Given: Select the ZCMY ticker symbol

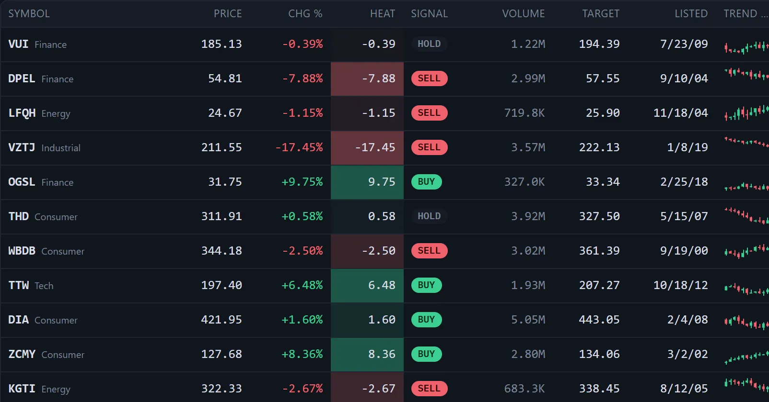Looking at the screenshot, I should pyautogui.click(x=22, y=354).
